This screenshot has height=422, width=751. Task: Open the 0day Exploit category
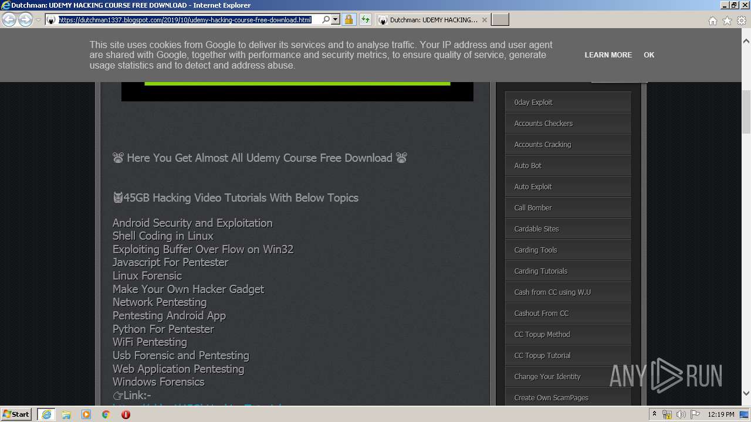point(568,102)
